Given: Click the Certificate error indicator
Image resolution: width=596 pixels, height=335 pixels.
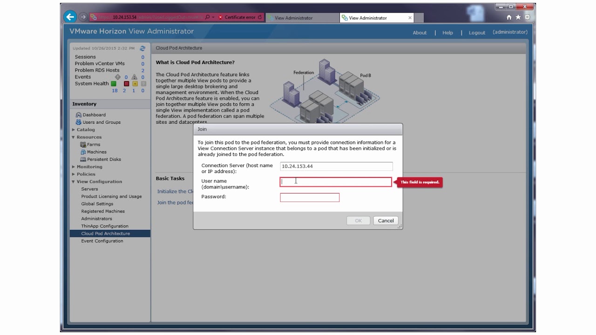Looking at the screenshot, I should 237,17.
